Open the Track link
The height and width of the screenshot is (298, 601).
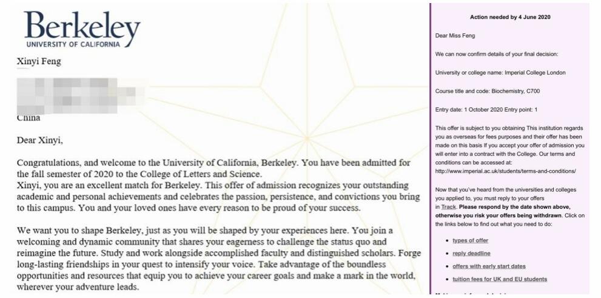tap(448, 207)
